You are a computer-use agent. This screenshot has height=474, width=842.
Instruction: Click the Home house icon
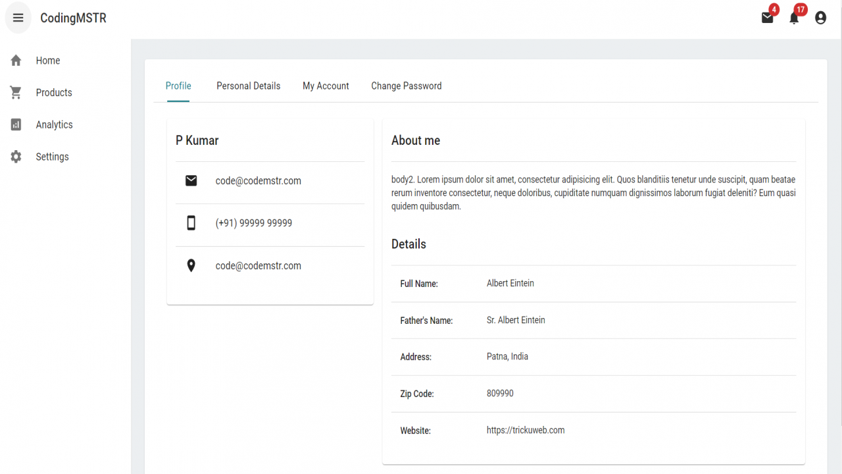tap(16, 61)
